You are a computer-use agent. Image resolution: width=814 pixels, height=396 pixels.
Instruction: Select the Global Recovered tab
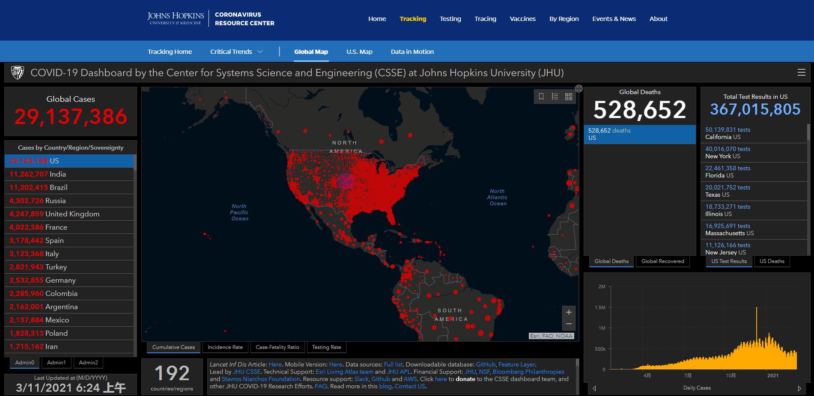(x=663, y=261)
